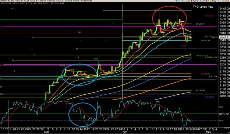Click the green checkmark toolbar icon
The image size is (230, 134).
182,1
